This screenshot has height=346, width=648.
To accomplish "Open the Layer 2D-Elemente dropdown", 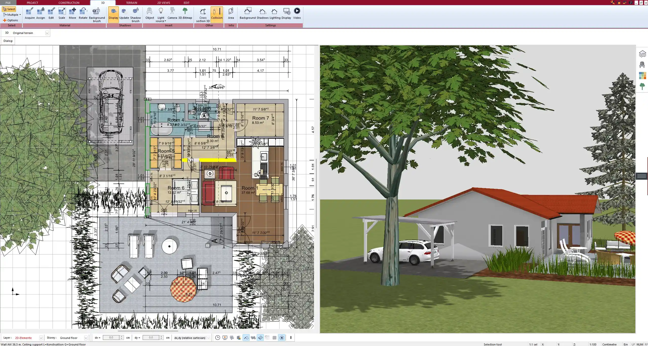I will point(41,338).
